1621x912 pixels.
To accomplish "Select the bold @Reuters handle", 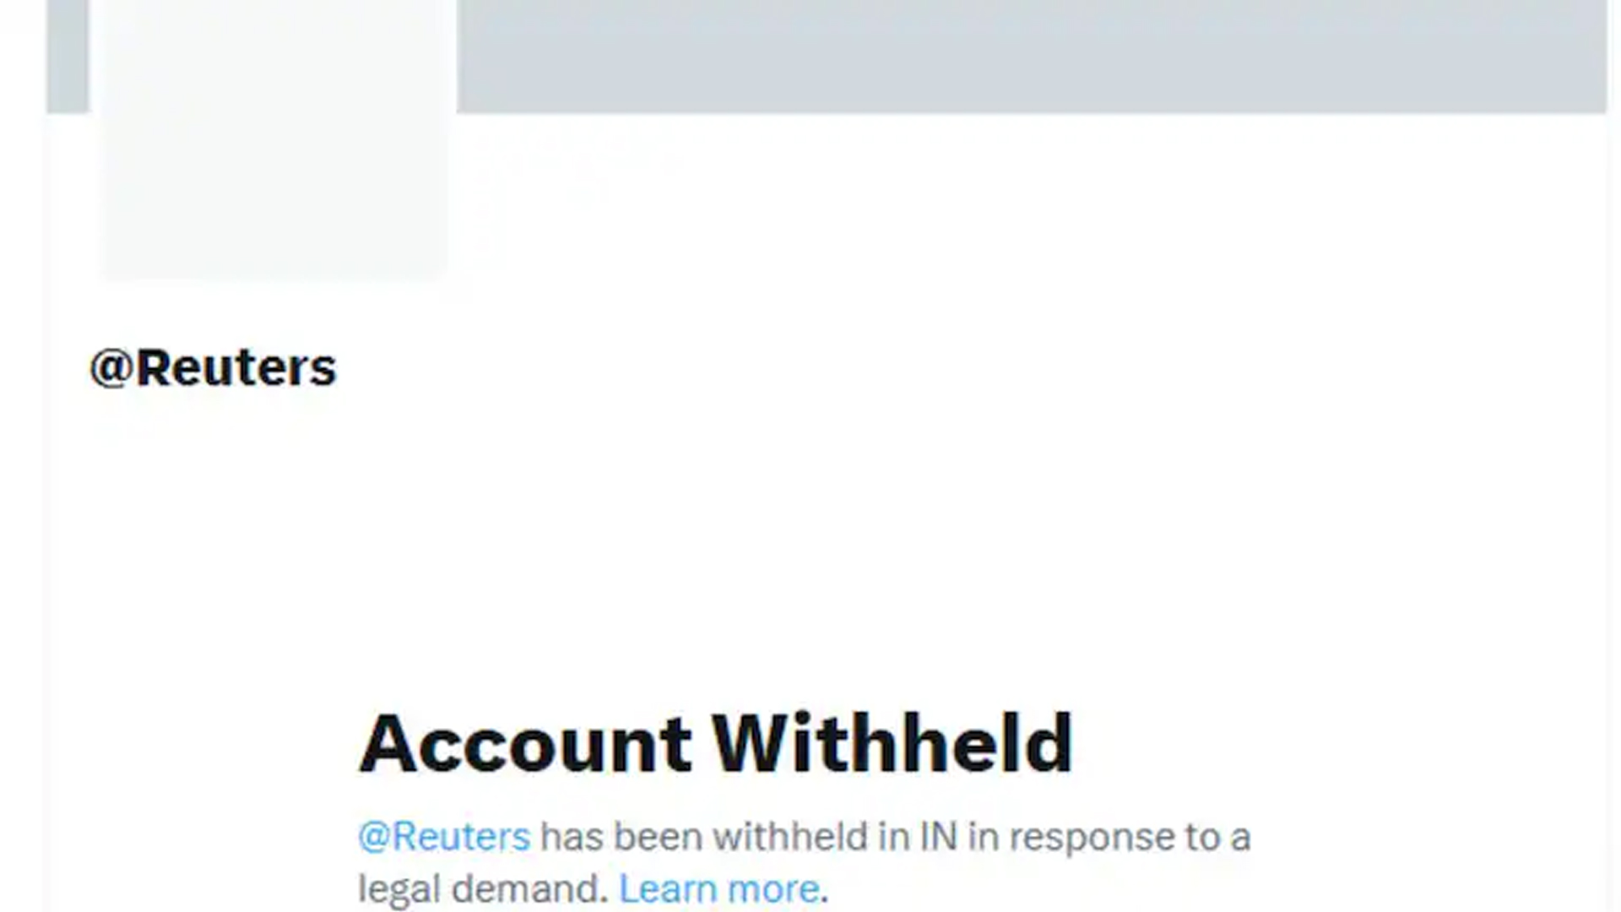I will tap(213, 368).
